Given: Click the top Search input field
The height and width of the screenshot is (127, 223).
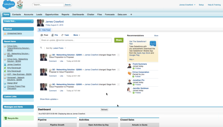Looking at the screenshot, I should pos(48,5).
